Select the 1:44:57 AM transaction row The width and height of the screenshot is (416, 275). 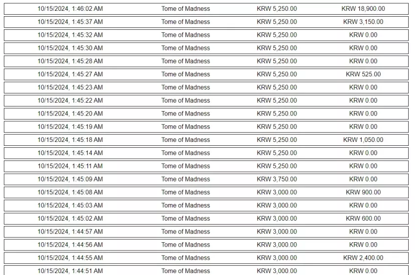[x=206, y=232]
